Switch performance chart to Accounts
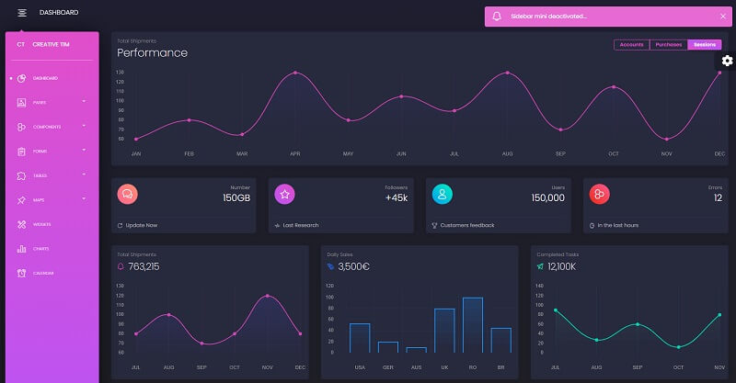 click(631, 44)
